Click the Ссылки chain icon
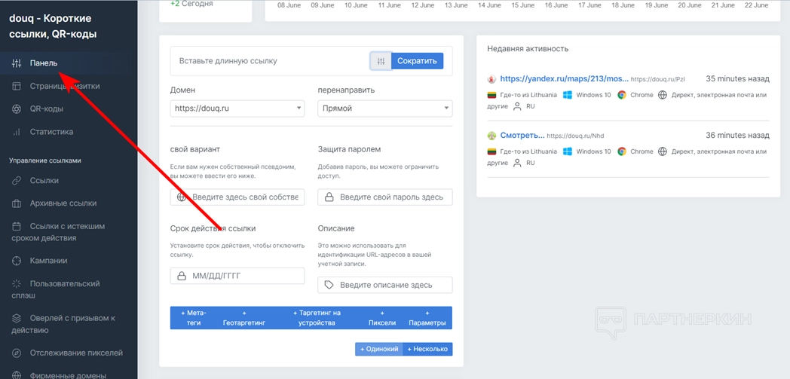The height and width of the screenshot is (379, 790). 16,181
